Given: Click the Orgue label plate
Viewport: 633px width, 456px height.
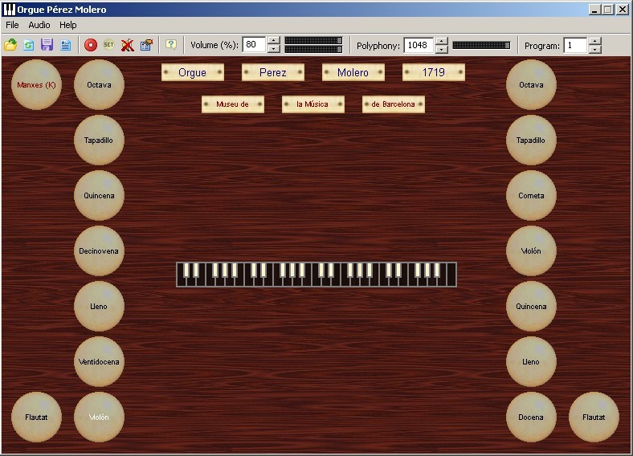Looking at the screenshot, I should coord(193,72).
